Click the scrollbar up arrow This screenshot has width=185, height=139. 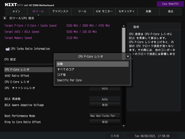124,24
